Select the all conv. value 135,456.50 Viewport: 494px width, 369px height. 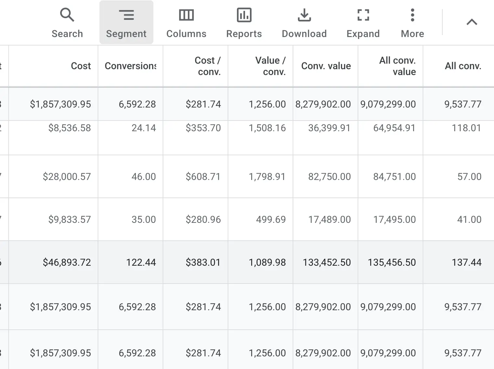tap(392, 262)
